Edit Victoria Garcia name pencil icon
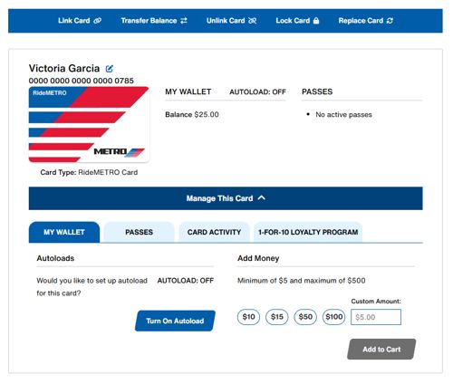Screen dimensions: 453x384 point(109,69)
